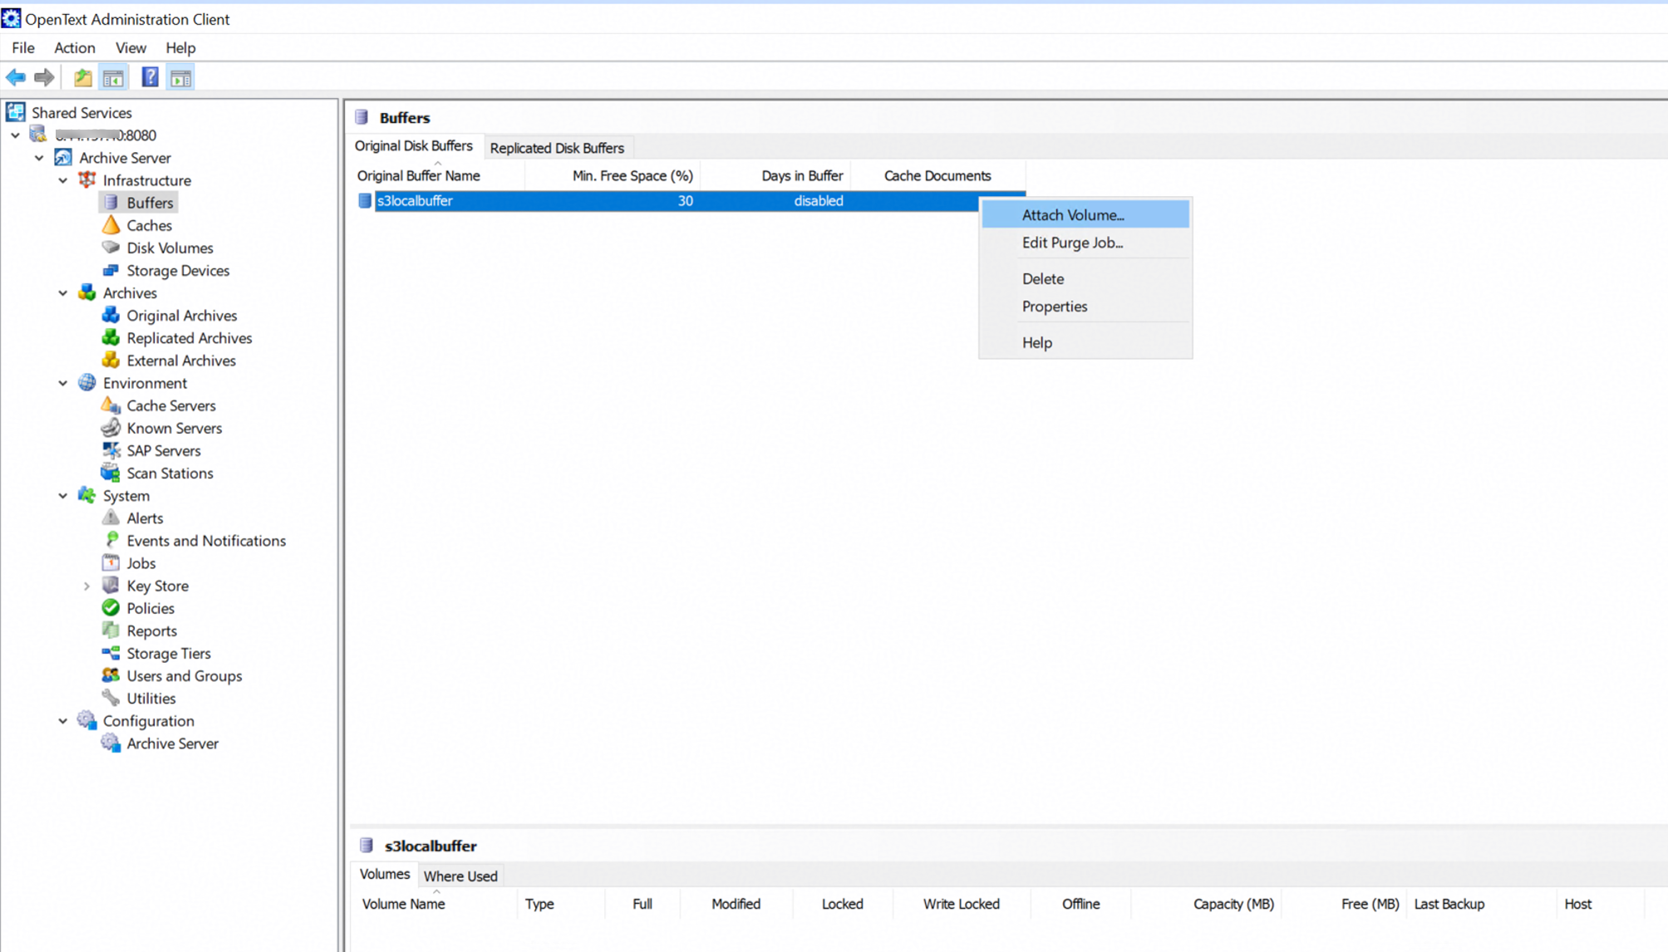The image size is (1668, 952).
Task: Sort volumes by Write Locked column
Action: (x=962, y=904)
